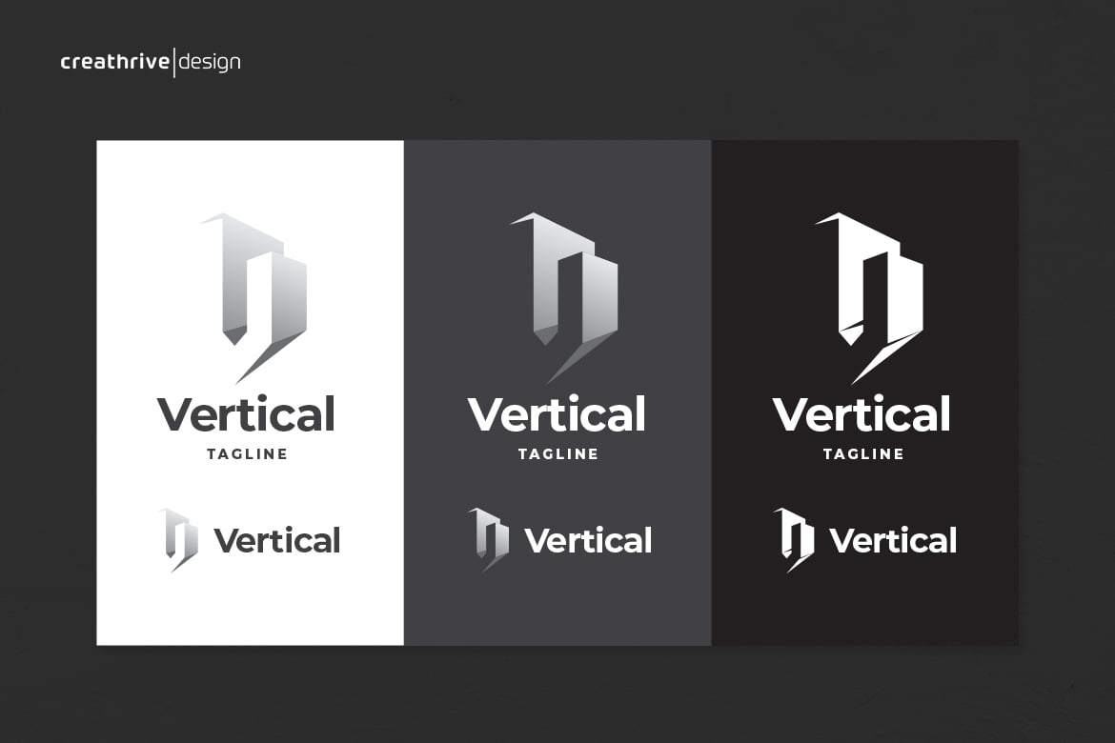Click the small 'Vertical' text on the gray panel
The height and width of the screenshot is (743, 1115).
[x=588, y=541]
